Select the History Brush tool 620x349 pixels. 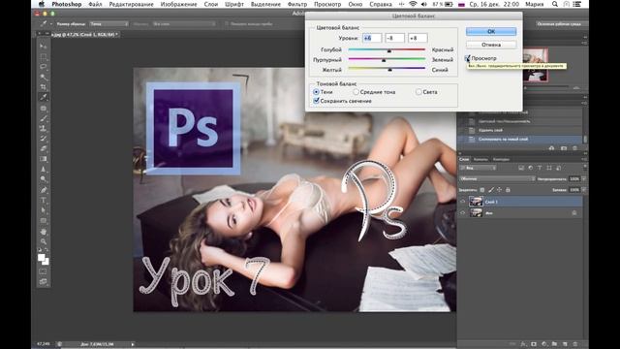click(43, 139)
